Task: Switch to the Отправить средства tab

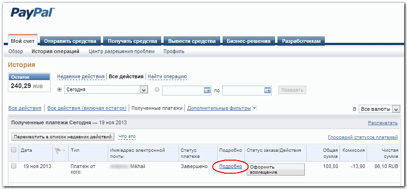Action: [x=70, y=41]
